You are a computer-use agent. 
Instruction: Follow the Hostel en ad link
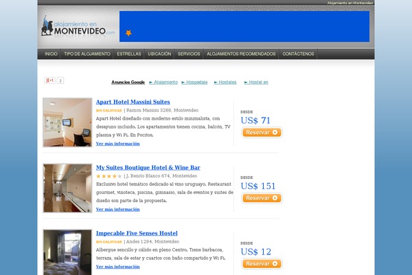click(256, 82)
